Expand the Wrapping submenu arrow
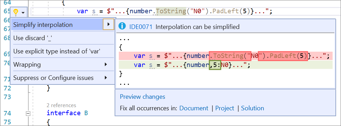The height and width of the screenshot is (126, 341). click(x=106, y=64)
